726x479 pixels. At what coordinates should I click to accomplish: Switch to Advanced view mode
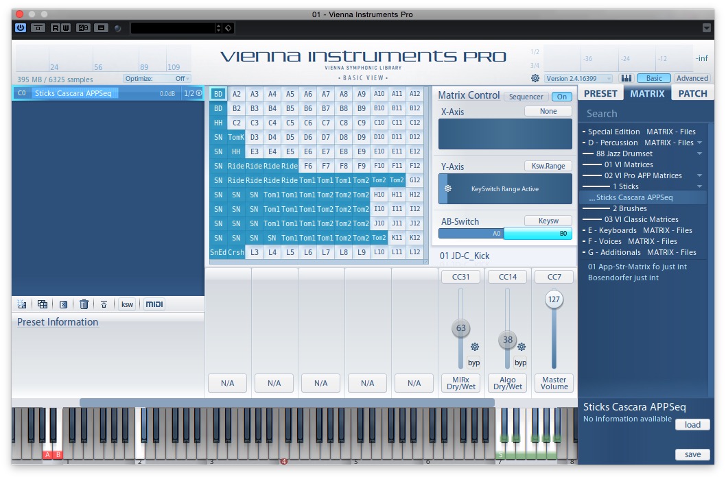(x=692, y=78)
